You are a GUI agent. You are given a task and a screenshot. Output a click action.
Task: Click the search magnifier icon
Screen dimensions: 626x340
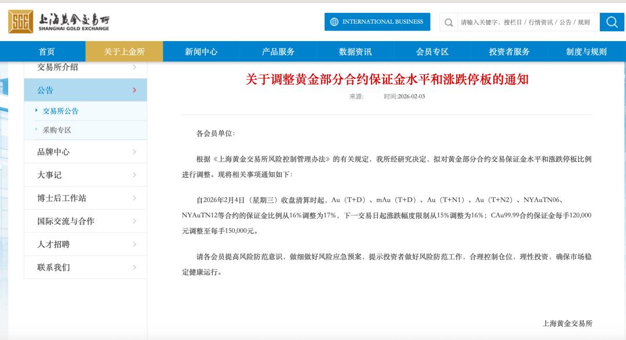(x=611, y=22)
